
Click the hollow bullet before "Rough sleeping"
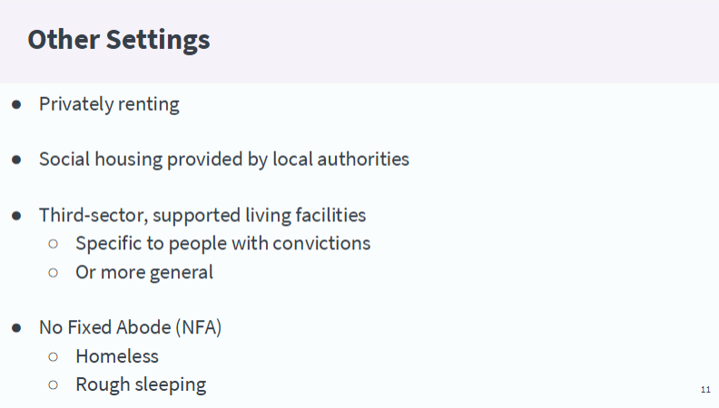click(54, 384)
